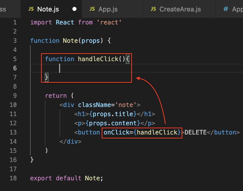Click the 'note' string on line 10
243x191 pixels.
pos(126,105)
